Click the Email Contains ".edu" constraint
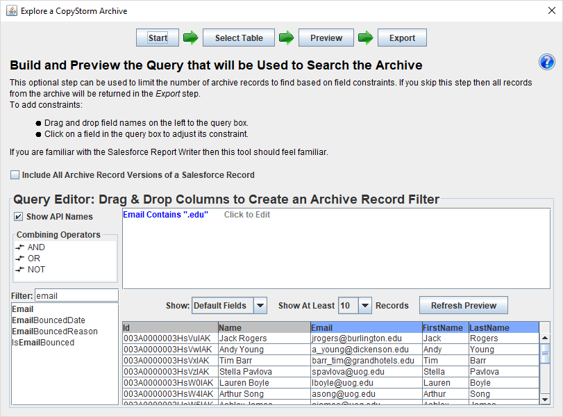 [x=165, y=215]
